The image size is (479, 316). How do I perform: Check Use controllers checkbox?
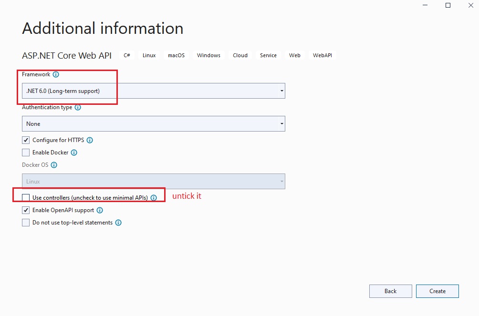26,198
